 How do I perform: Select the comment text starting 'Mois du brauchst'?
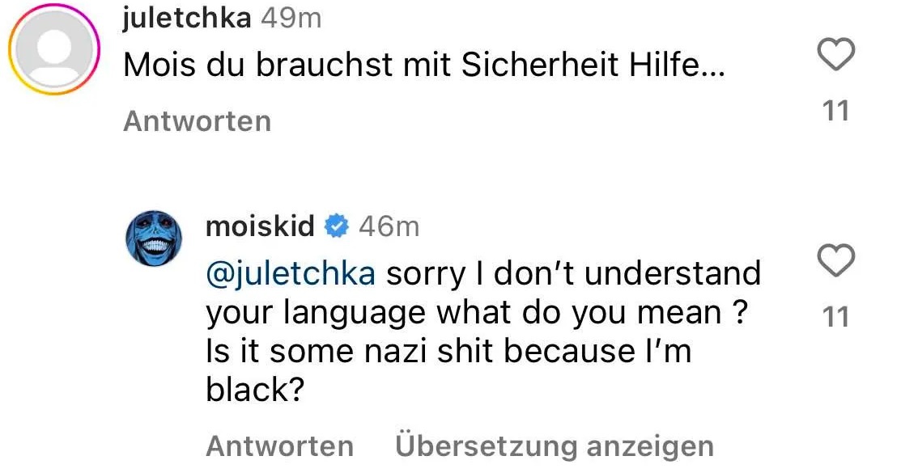[421, 66]
